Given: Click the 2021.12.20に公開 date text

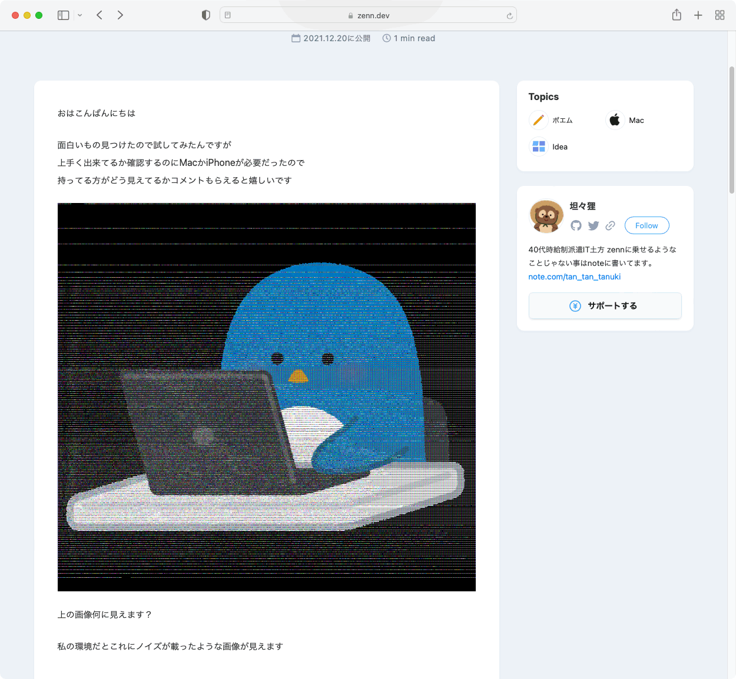Looking at the screenshot, I should pos(337,38).
